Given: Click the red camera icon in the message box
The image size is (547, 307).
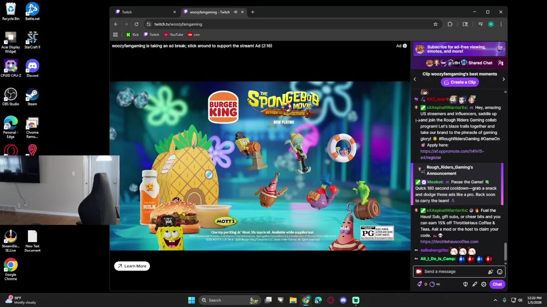Looking at the screenshot, I should click(419, 272).
